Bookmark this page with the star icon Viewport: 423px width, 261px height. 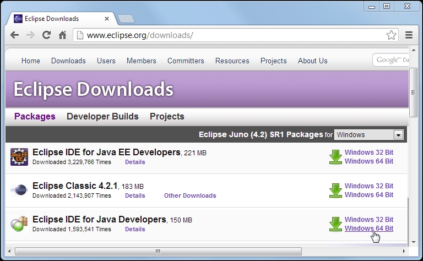click(x=391, y=35)
